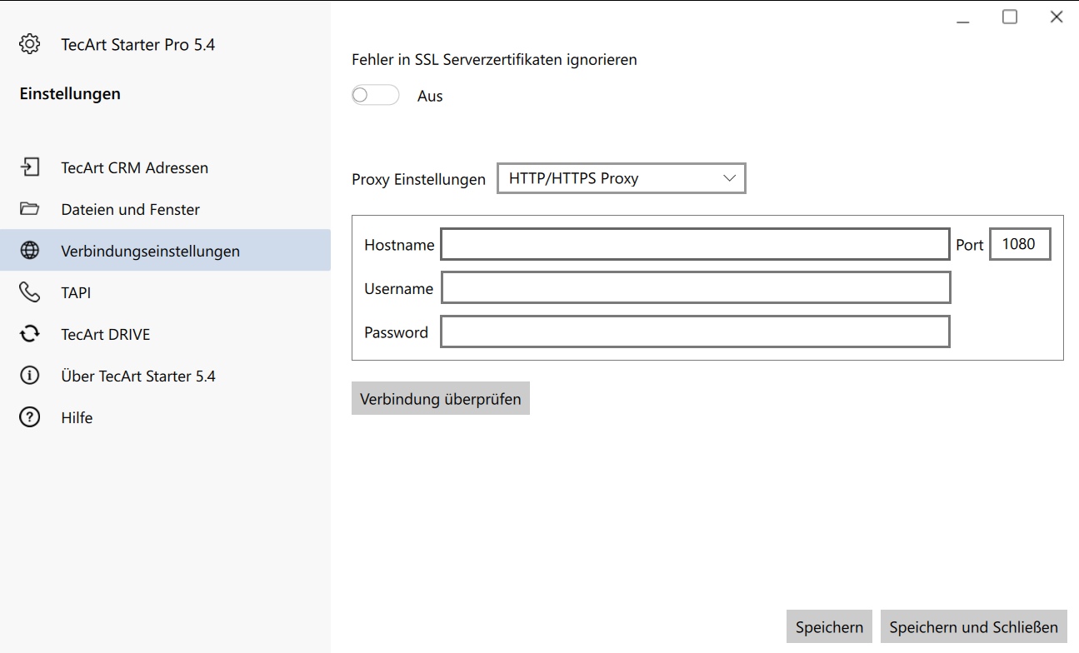The image size is (1079, 653).
Task: Click the TecArt CRM Adressen login icon
Action: click(x=30, y=167)
